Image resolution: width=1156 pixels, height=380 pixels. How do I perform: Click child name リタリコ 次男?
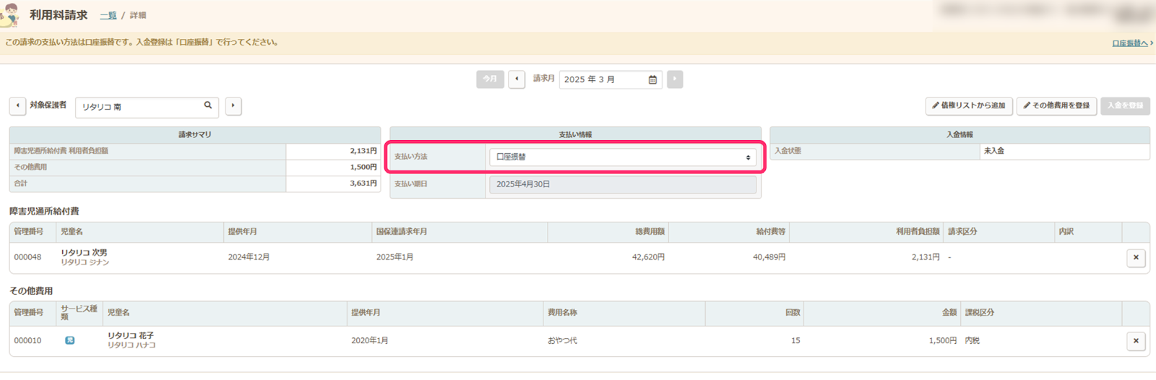[x=84, y=253]
